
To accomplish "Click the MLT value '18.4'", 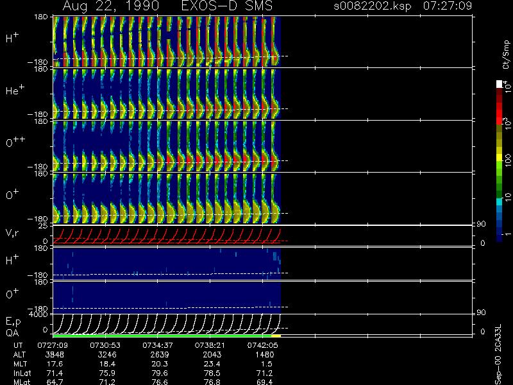I will 108,364.
